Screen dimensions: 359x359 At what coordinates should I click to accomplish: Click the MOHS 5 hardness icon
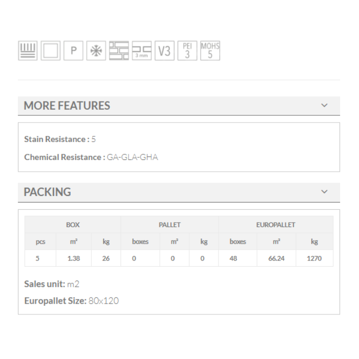coord(210,51)
